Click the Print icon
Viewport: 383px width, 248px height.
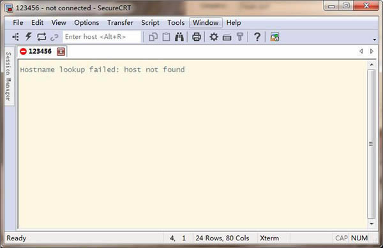[x=197, y=37]
